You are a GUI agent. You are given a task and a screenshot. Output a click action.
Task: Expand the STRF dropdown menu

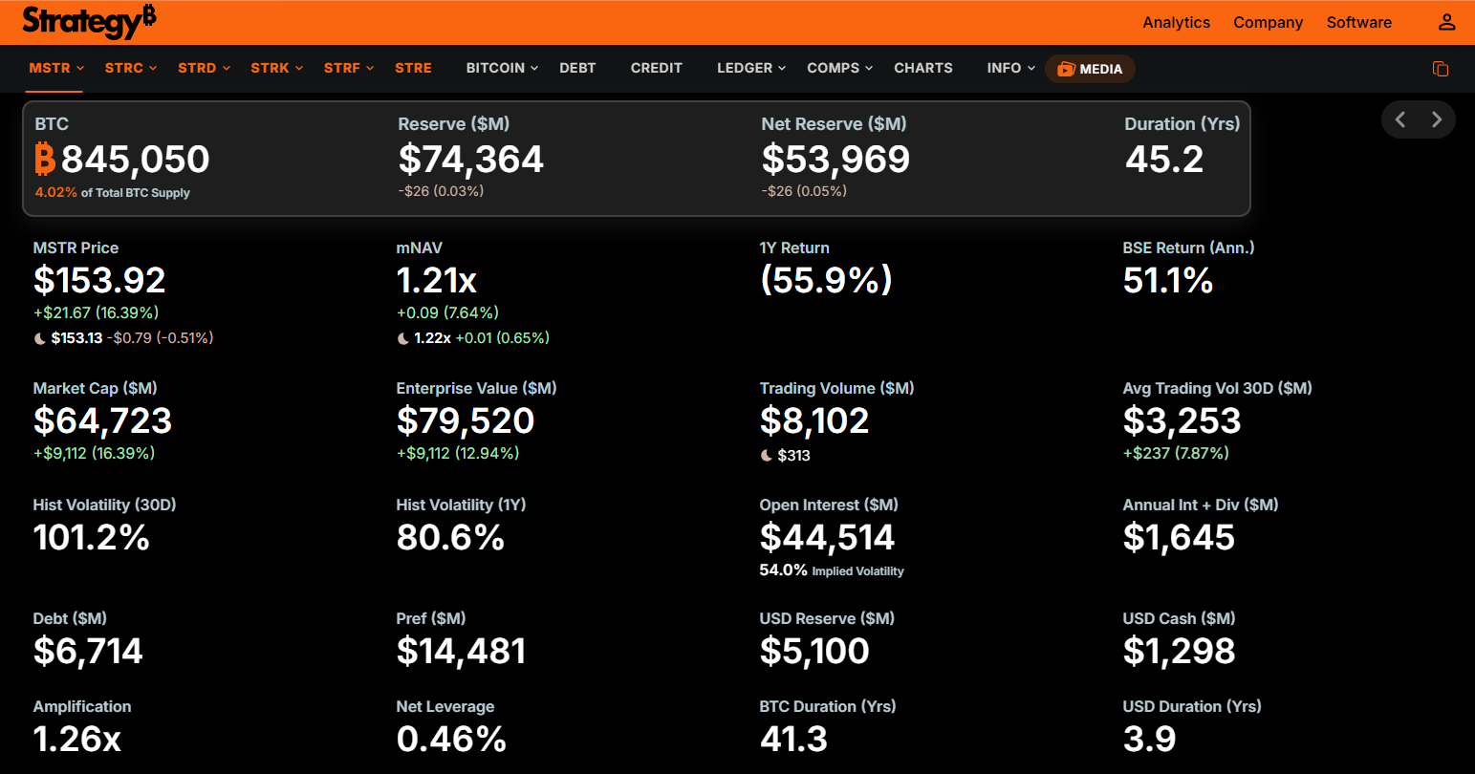(x=349, y=68)
